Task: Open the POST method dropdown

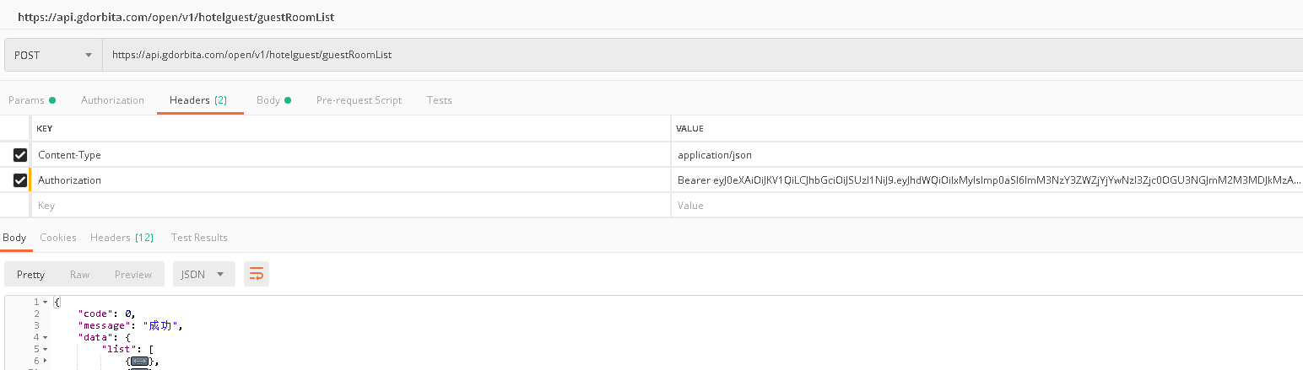Action: tap(52, 56)
